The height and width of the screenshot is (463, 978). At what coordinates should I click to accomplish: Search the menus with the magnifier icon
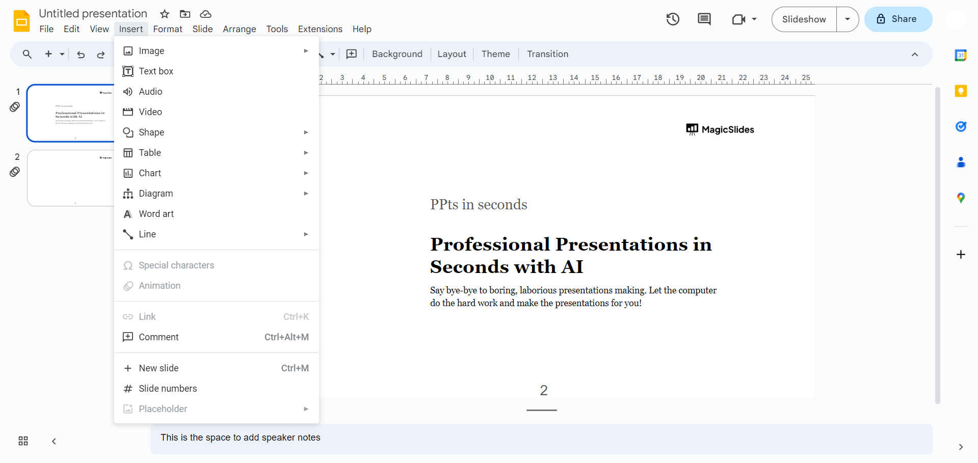pos(27,54)
